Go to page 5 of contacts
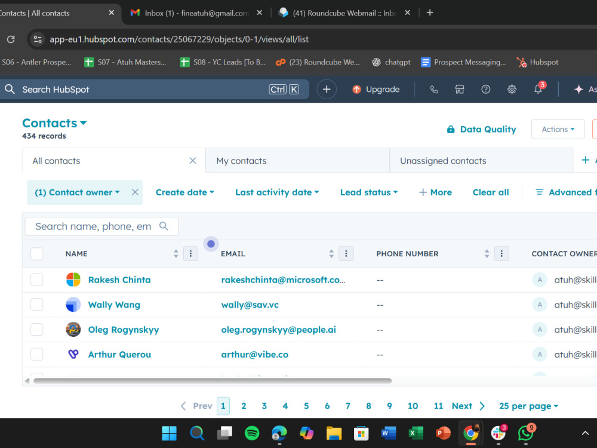 pyautogui.click(x=306, y=406)
